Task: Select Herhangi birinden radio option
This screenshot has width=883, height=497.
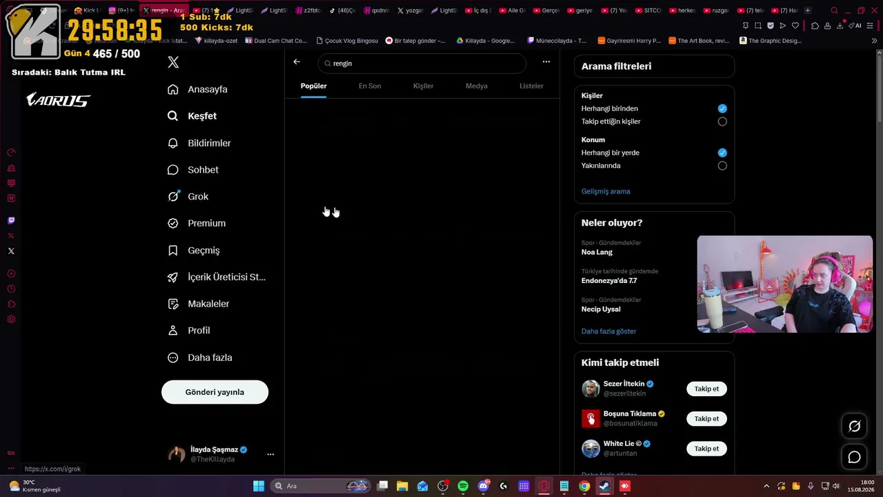Action: point(722,108)
